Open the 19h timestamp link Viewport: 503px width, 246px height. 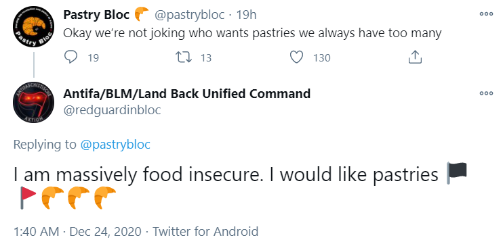(246, 15)
